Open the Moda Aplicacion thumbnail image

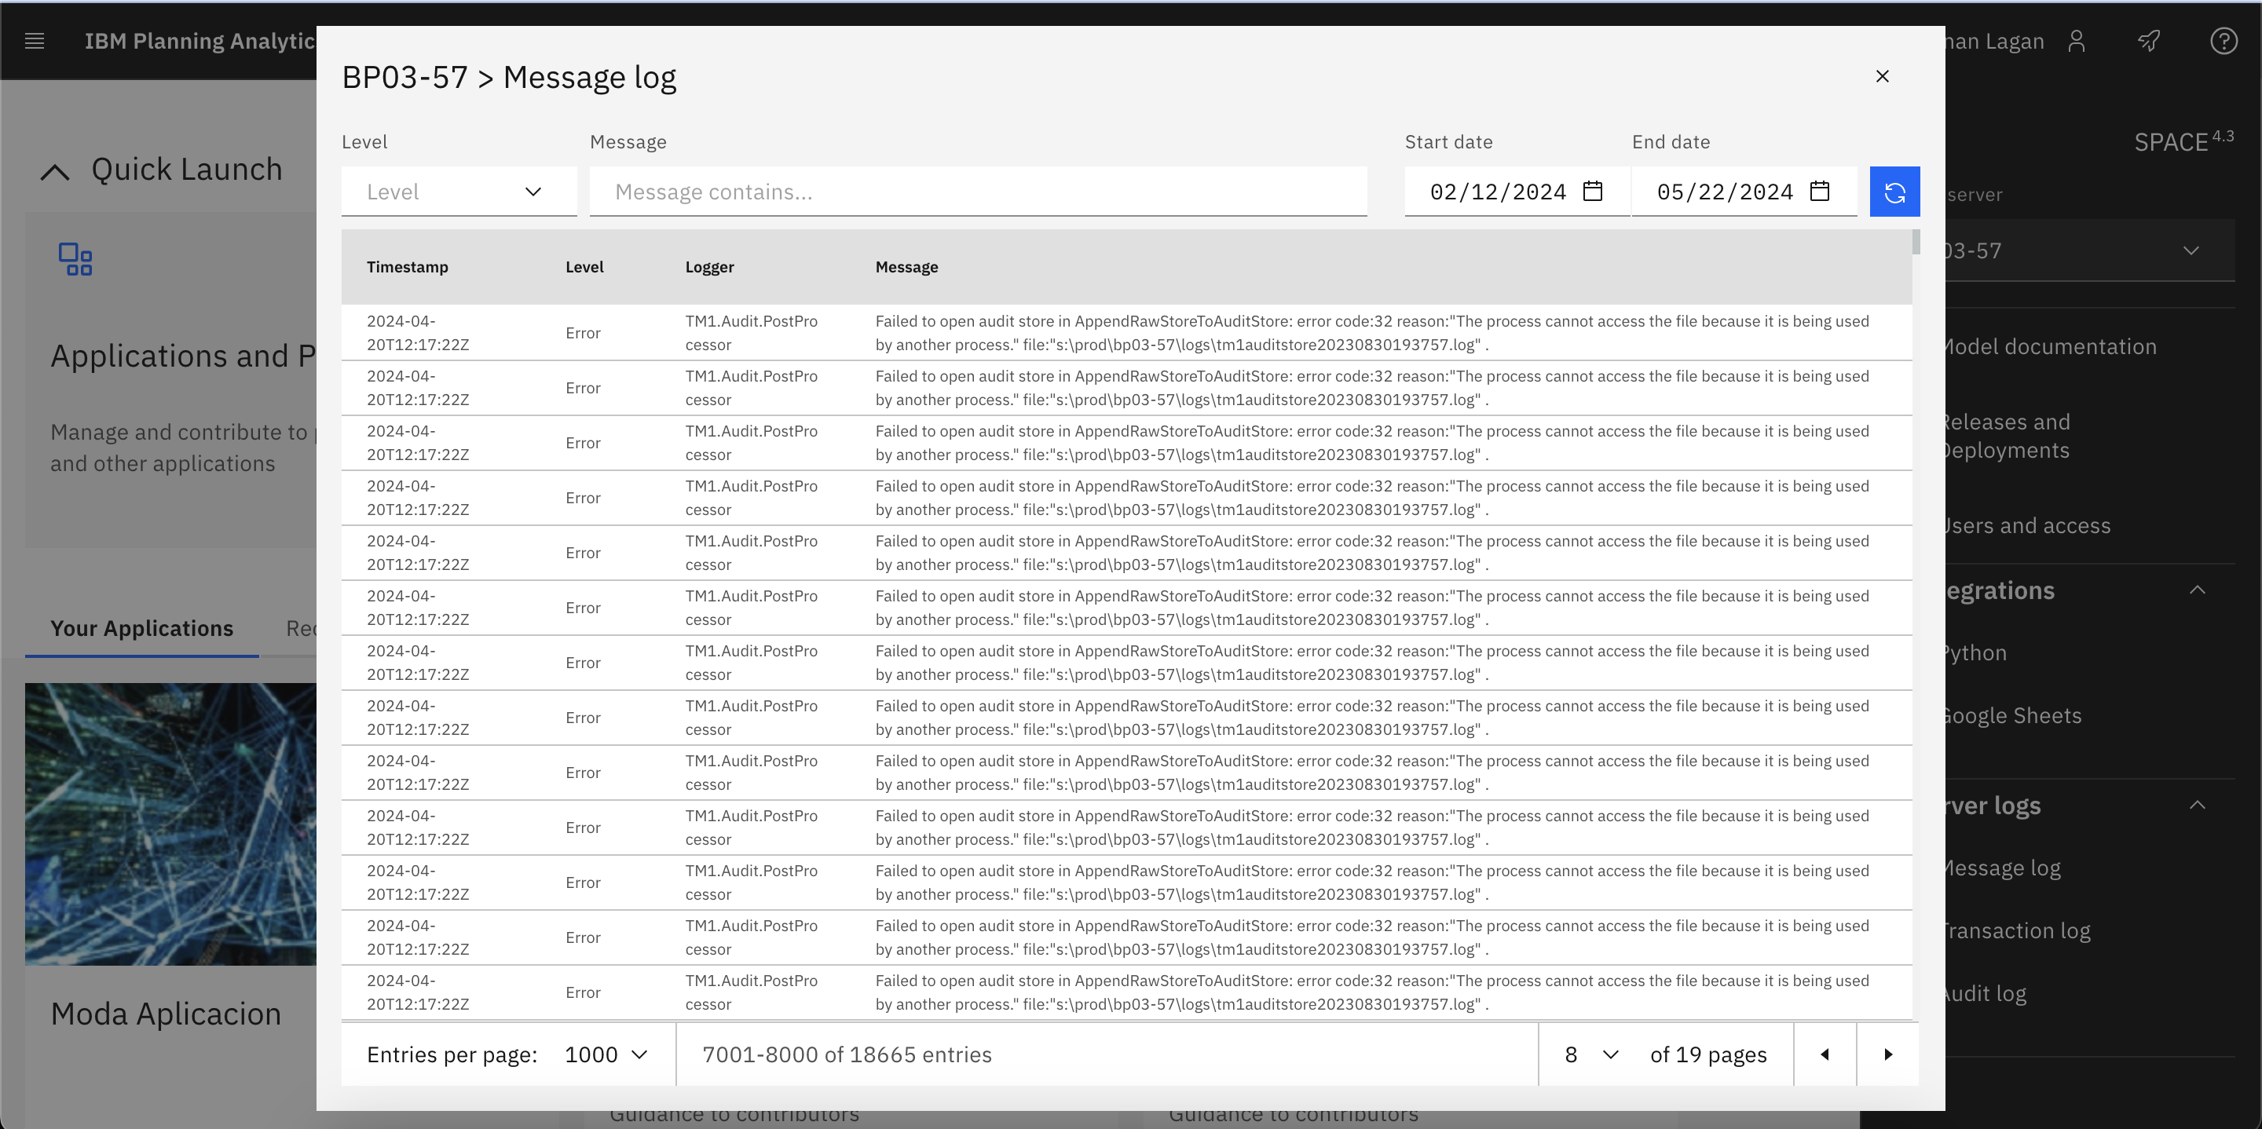click(170, 824)
